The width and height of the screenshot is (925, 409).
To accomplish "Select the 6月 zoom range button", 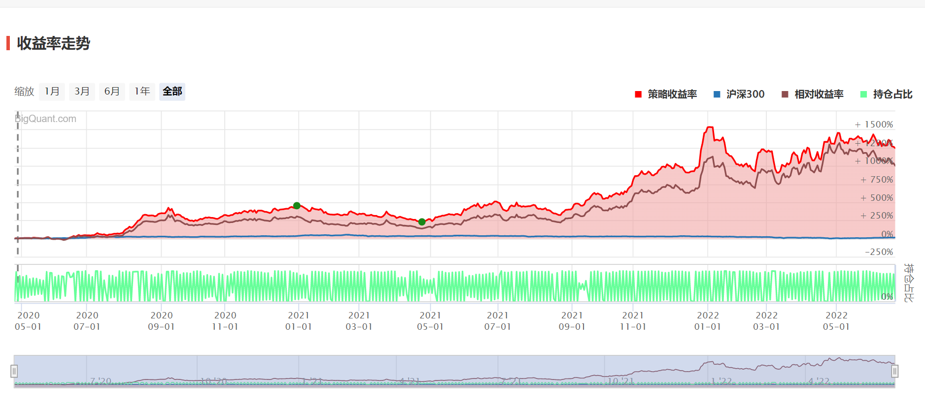I will tap(112, 92).
